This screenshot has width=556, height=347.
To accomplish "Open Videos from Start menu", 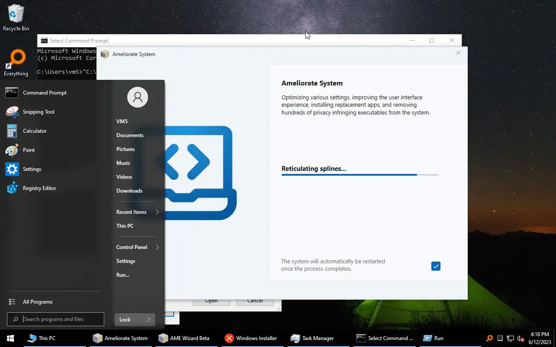I will (124, 177).
